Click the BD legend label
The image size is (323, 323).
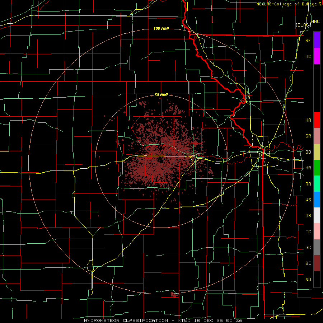(308, 152)
